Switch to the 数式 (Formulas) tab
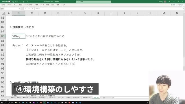The width and height of the screenshot is (185, 104). pos(37,5)
